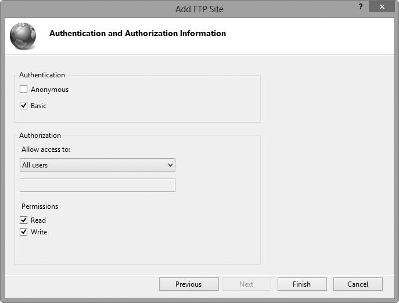Click the 'Authentication' group label

(x=42, y=75)
